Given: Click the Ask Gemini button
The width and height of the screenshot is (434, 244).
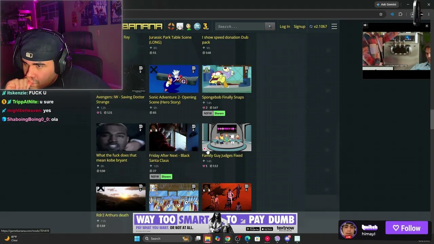Looking at the screenshot, I should pyautogui.click(x=386, y=4).
